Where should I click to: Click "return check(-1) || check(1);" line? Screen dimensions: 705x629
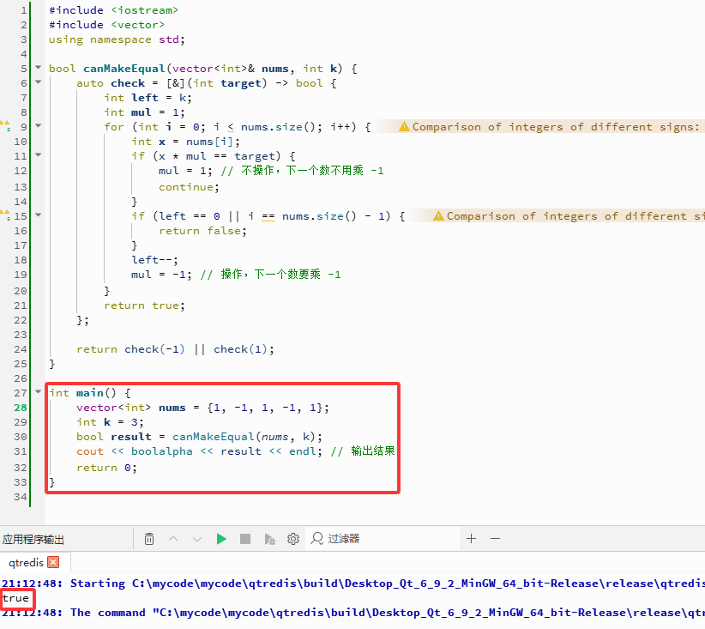(x=175, y=349)
